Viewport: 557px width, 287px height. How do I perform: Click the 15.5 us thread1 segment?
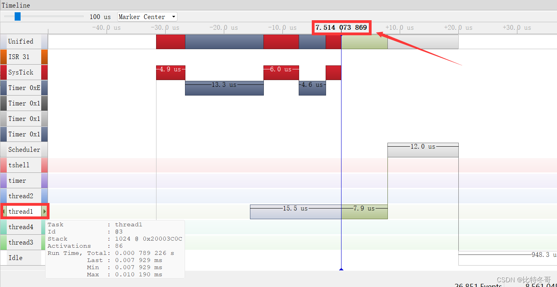pos(295,212)
